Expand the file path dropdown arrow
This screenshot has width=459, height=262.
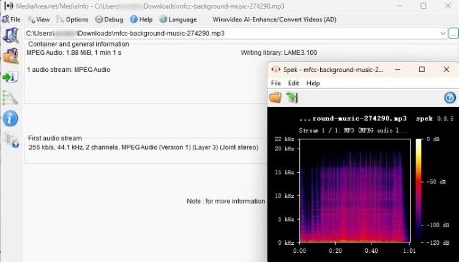coord(443,34)
